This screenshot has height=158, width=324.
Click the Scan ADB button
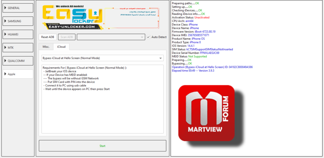tap(67, 37)
